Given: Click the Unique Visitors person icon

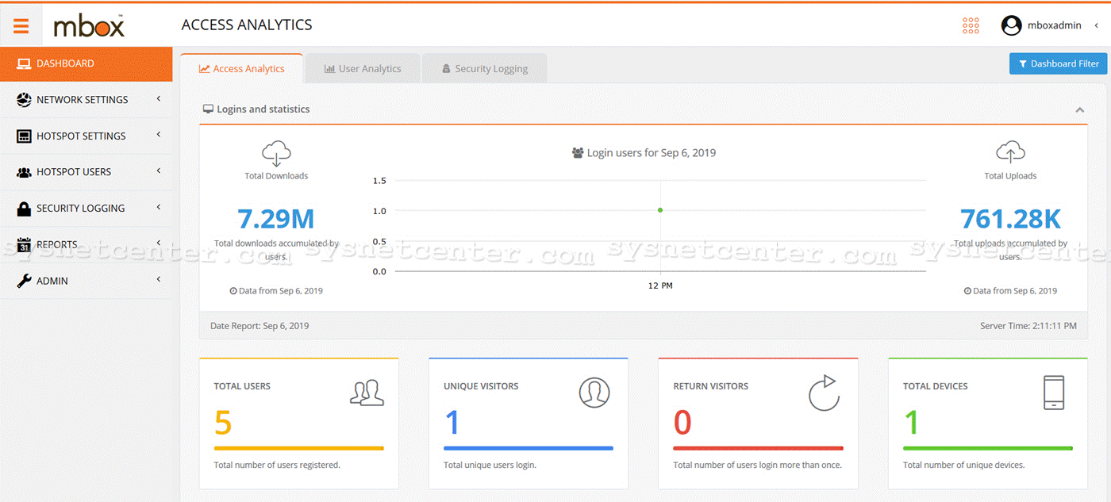Looking at the screenshot, I should pyautogui.click(x=594, y=393).
